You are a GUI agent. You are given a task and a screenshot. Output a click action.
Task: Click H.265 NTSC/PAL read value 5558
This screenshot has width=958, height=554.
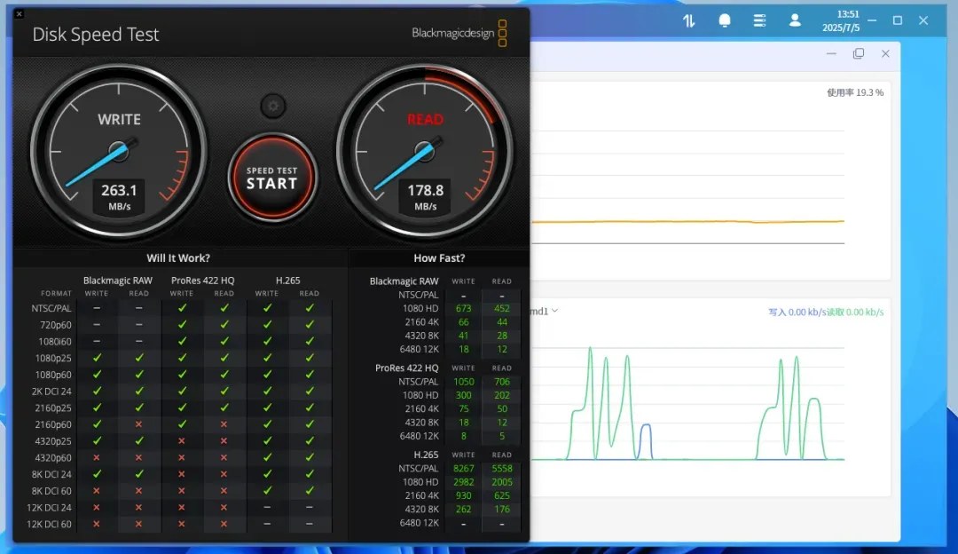501,469
